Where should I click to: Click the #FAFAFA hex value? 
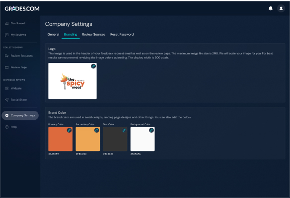click(x=136, y=154)
